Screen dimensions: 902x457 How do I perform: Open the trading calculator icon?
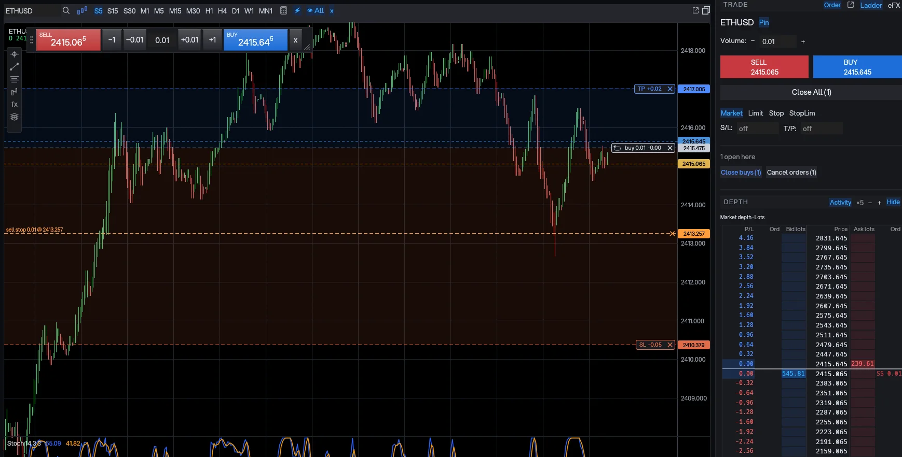click(283, 10)
